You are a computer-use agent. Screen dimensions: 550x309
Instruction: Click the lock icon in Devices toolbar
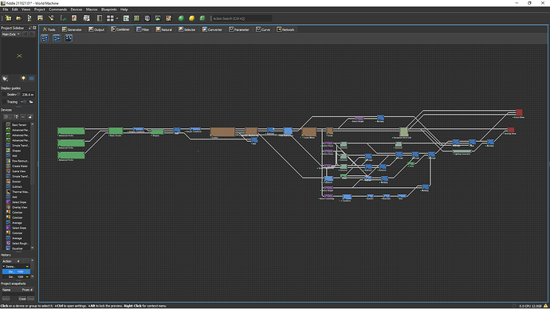30,116
